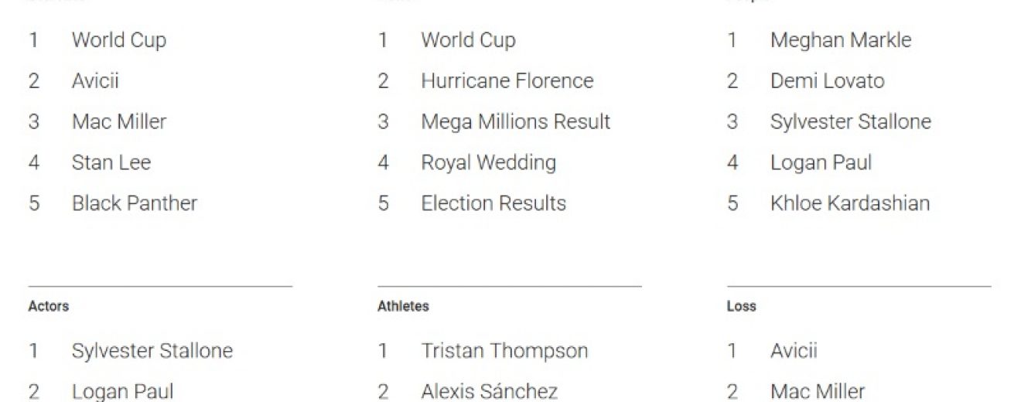The height and width of the screenshot is (402, 1021).
Task: Click the Loss category heading
Action: click(x=741, y=306)
